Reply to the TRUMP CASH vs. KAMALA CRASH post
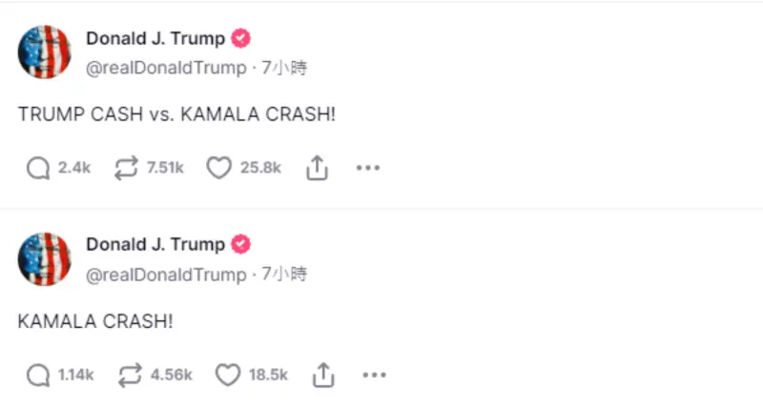The height and width of the screenshot is (408, 763). tap(38, 168)
